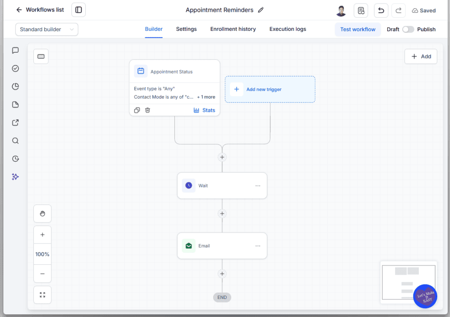Open the Enrollment history tab
450x317 pixels.
point(233,29)
